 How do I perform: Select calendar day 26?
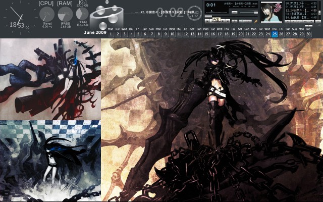coord(281,34)
